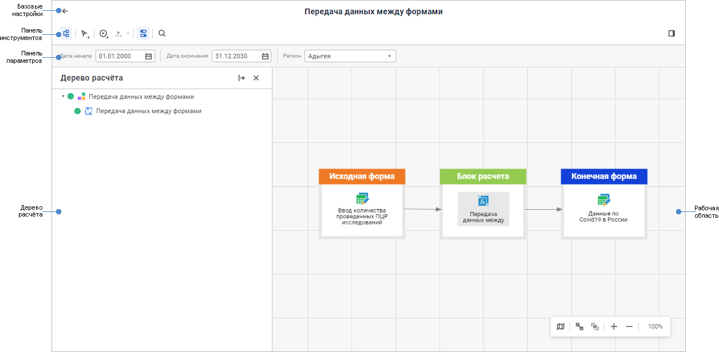719x352 pixels.
Task: Toggle the calculation tree panel button
Action: (x=66, y=34)
